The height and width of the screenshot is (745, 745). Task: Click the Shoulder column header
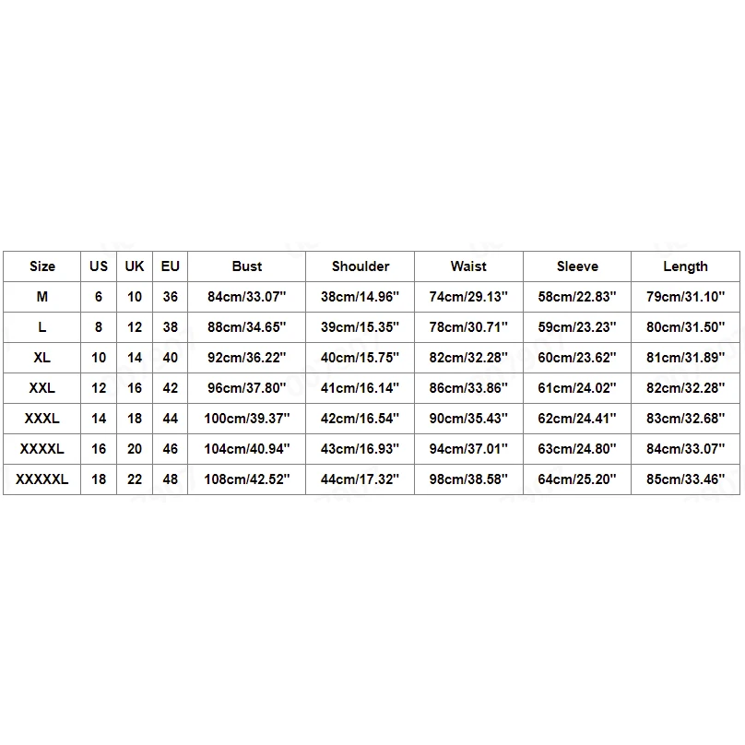(361, 266)
